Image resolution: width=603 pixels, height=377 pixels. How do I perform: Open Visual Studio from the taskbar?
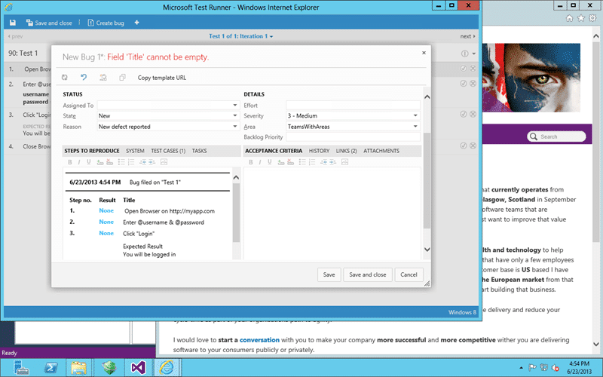(139, 368)
